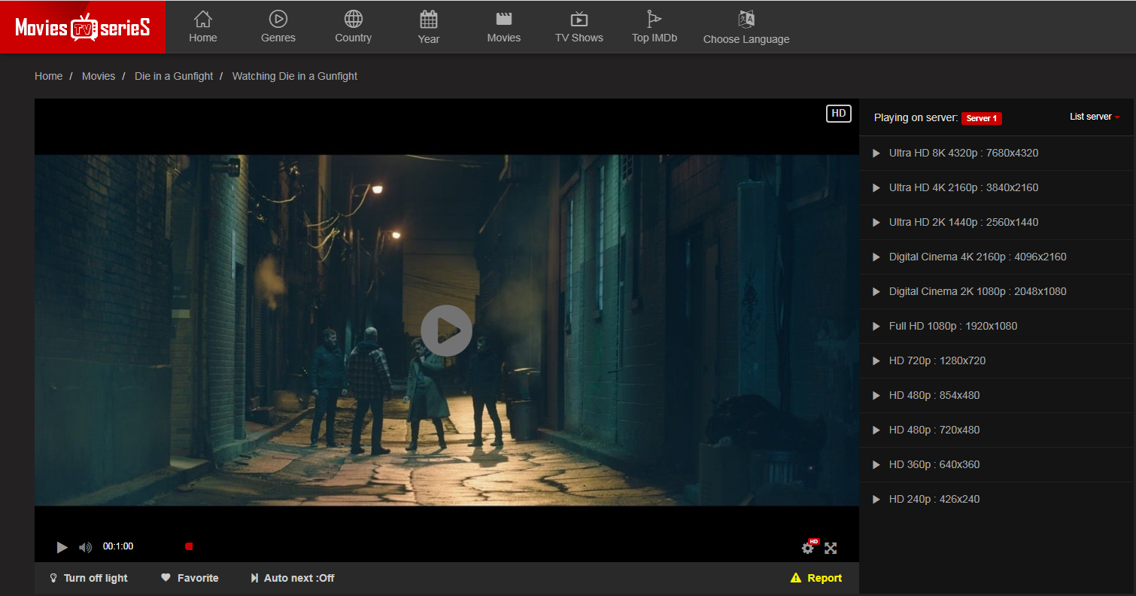Select Ultra HD 2K 1440p quality
This screenshot has width=1136, height=596.
click(x=996, y=222)
